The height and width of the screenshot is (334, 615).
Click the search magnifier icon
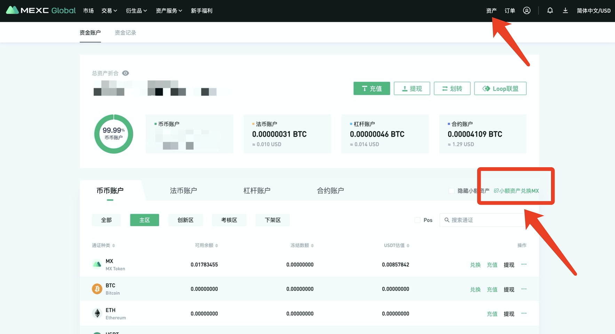tap(447, 220)
